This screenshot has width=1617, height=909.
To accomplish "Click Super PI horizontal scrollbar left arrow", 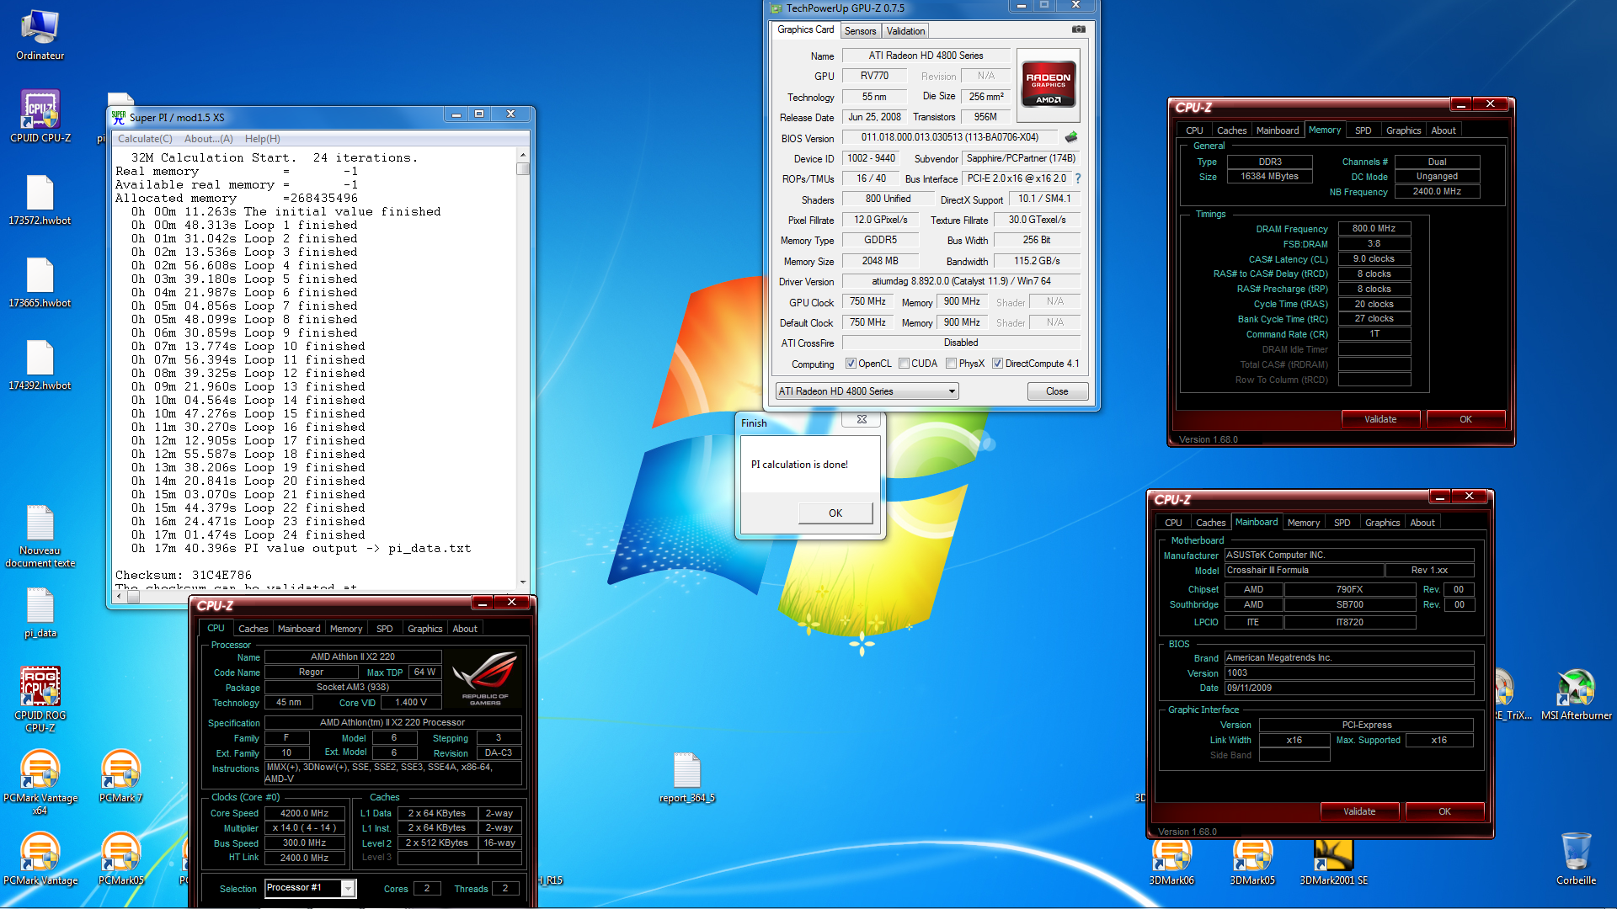I will (x=119, y=596).
